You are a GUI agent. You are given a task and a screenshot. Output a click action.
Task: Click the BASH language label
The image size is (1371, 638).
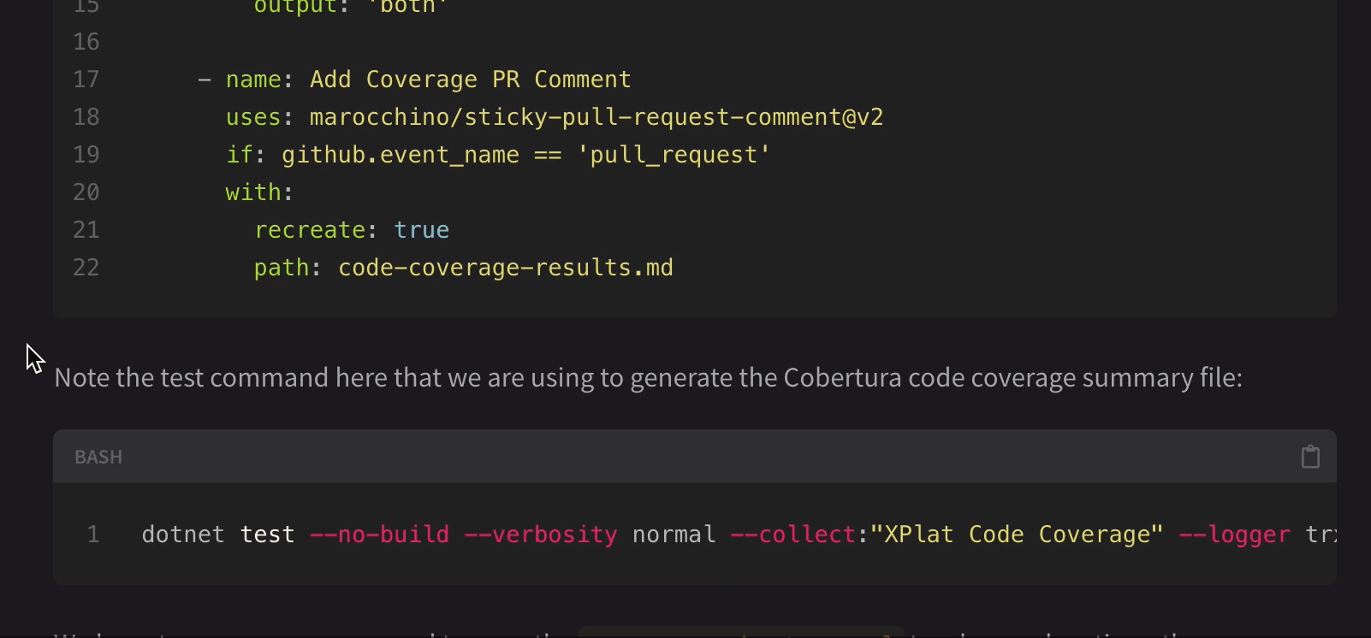(98, 457)
